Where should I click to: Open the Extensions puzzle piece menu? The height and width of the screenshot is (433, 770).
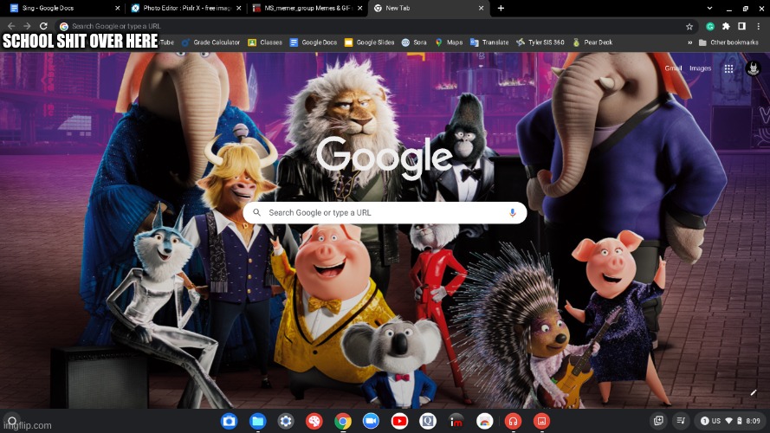[726, 27]
